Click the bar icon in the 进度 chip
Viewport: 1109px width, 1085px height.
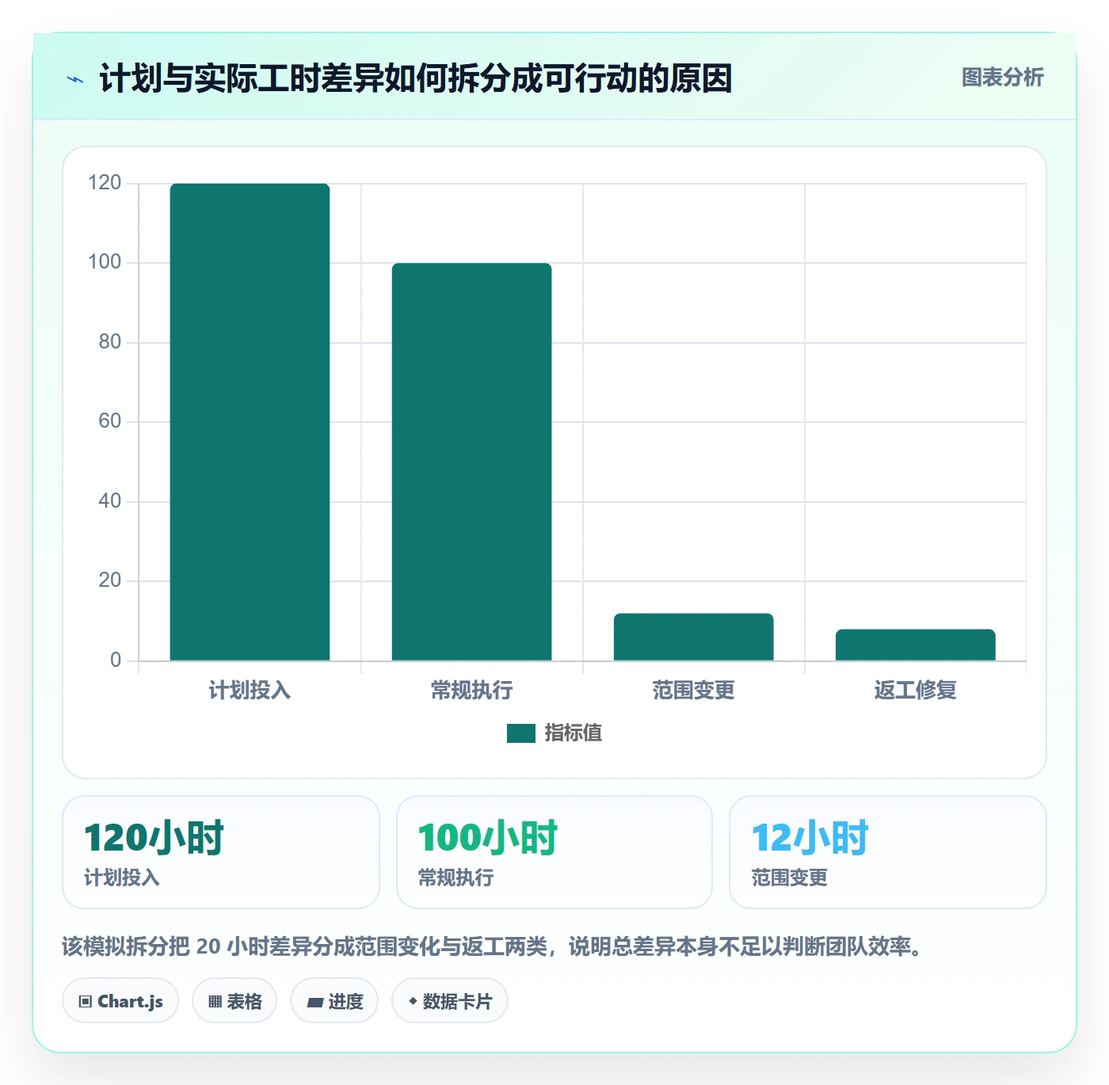(x=314, y=1003)
